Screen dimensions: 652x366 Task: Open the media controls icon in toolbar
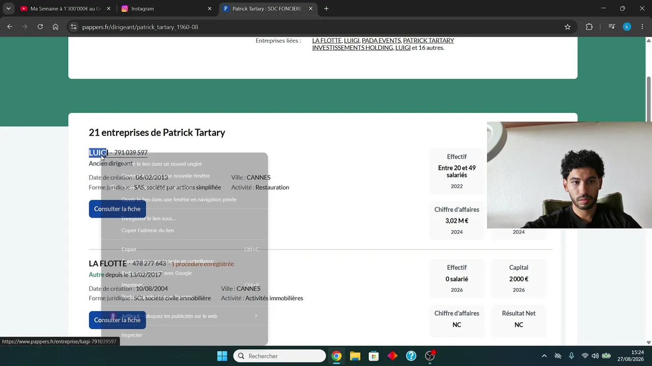coord(612,27)
